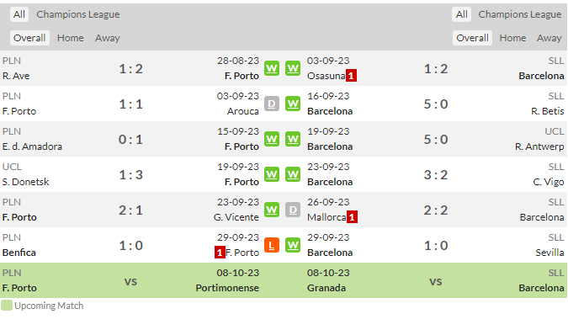568x330 pixels.
Task: Select the right Champions League filter
Action: [519, 14]
